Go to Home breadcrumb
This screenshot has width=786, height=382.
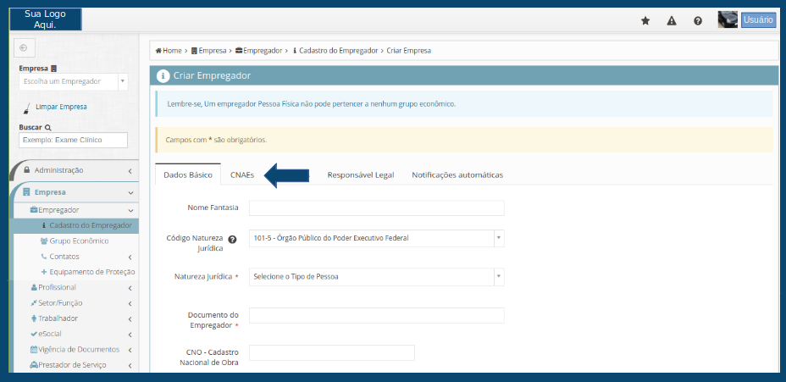click(172, 51)
